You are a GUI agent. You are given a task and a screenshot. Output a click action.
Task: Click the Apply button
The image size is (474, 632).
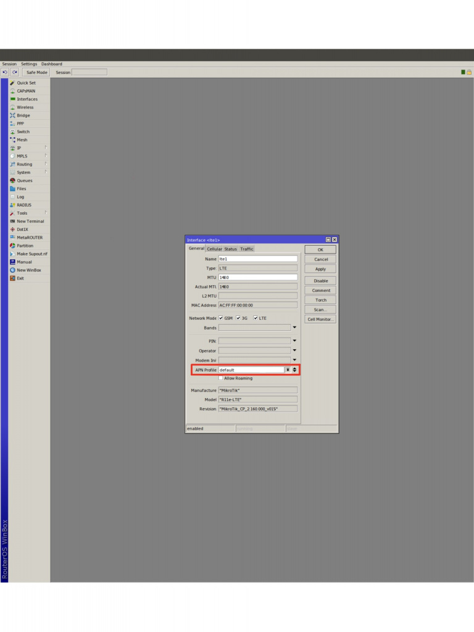pos(320,269)
